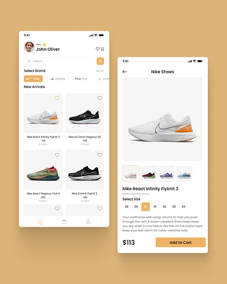
Task: Open the shopping cart icon in header
Action: tap(102, 49)
